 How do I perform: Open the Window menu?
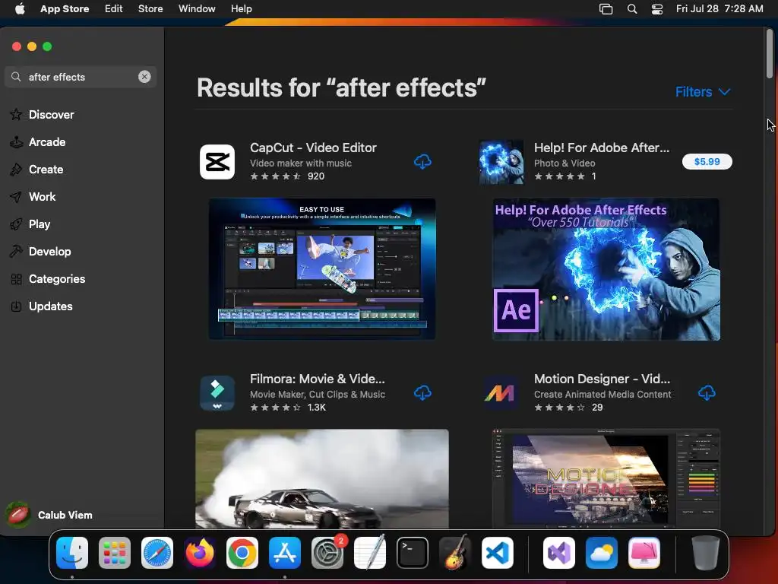point(197,9)
